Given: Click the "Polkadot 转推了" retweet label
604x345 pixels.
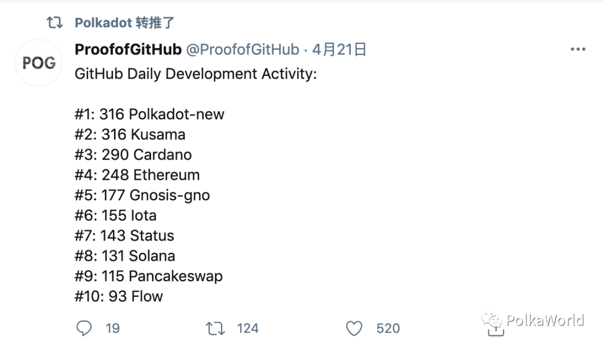Looking at the screenshot, I should [x=125, y=23].
